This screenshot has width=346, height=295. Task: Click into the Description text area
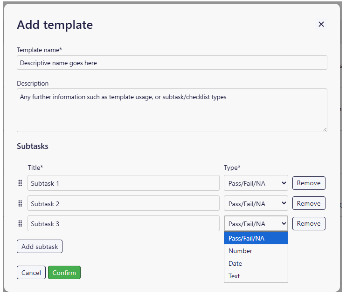[x=172, y=110]
